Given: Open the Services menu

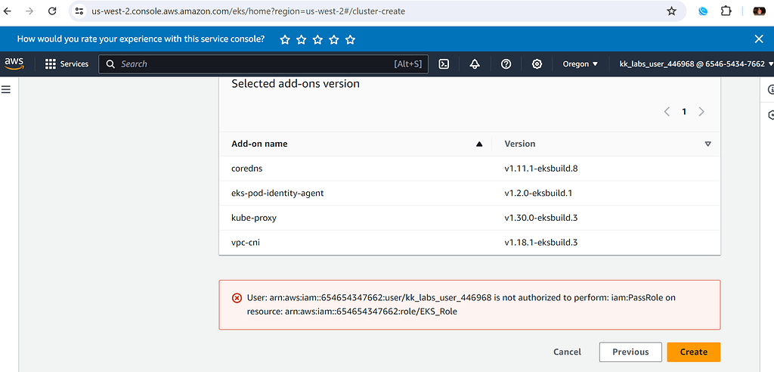Looking at the screenshot, I should click(67, 64).
